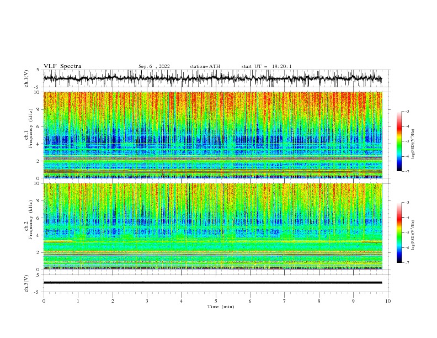Click the "10" tick ending the time axis
The image size is (437, 338).
point(388,301)
